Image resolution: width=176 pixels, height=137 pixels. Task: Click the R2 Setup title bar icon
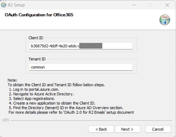[x=4, y=5]
